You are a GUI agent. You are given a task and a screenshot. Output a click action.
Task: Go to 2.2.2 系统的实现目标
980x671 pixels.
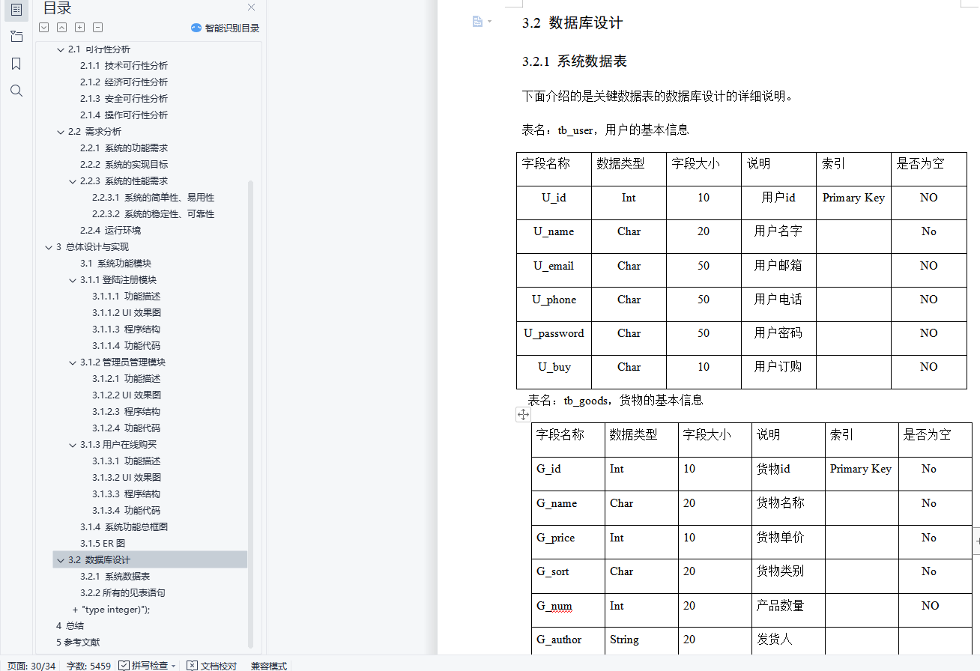pos(124,165)
